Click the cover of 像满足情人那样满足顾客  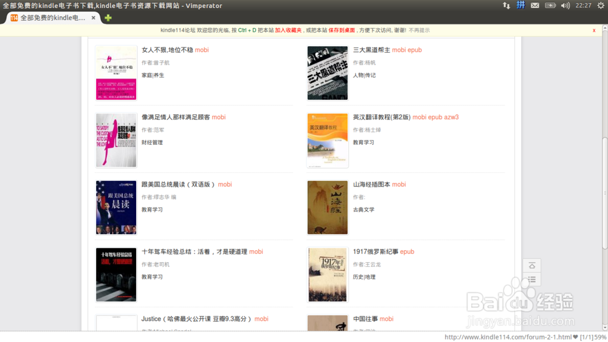tap(116, 140)
